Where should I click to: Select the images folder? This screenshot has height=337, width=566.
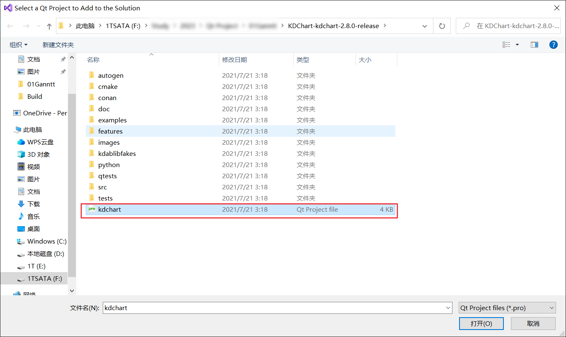click(240, 142)
